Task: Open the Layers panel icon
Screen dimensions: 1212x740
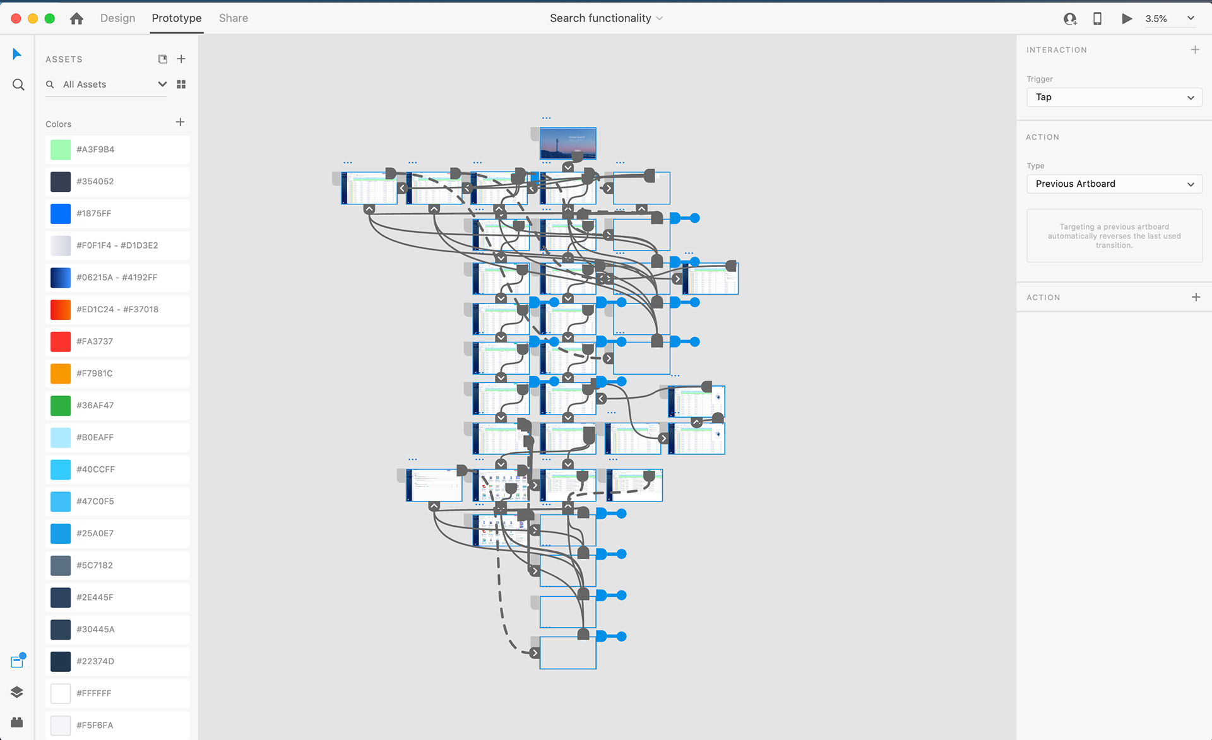Action: point(17,692)
